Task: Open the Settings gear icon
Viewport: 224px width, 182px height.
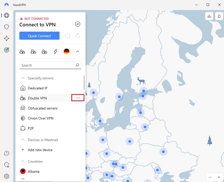Action: 7,176
